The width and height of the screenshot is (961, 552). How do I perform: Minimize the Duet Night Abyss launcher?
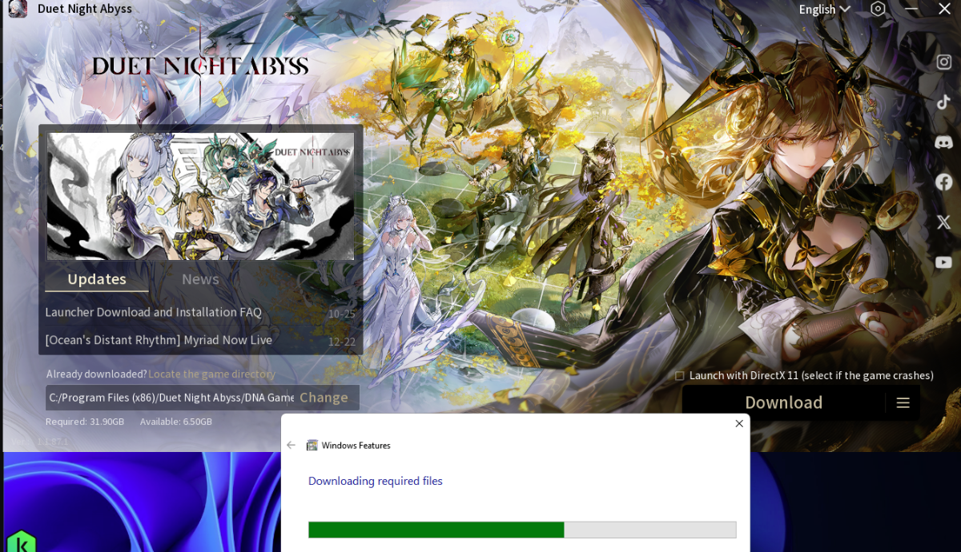click(911, 9)
